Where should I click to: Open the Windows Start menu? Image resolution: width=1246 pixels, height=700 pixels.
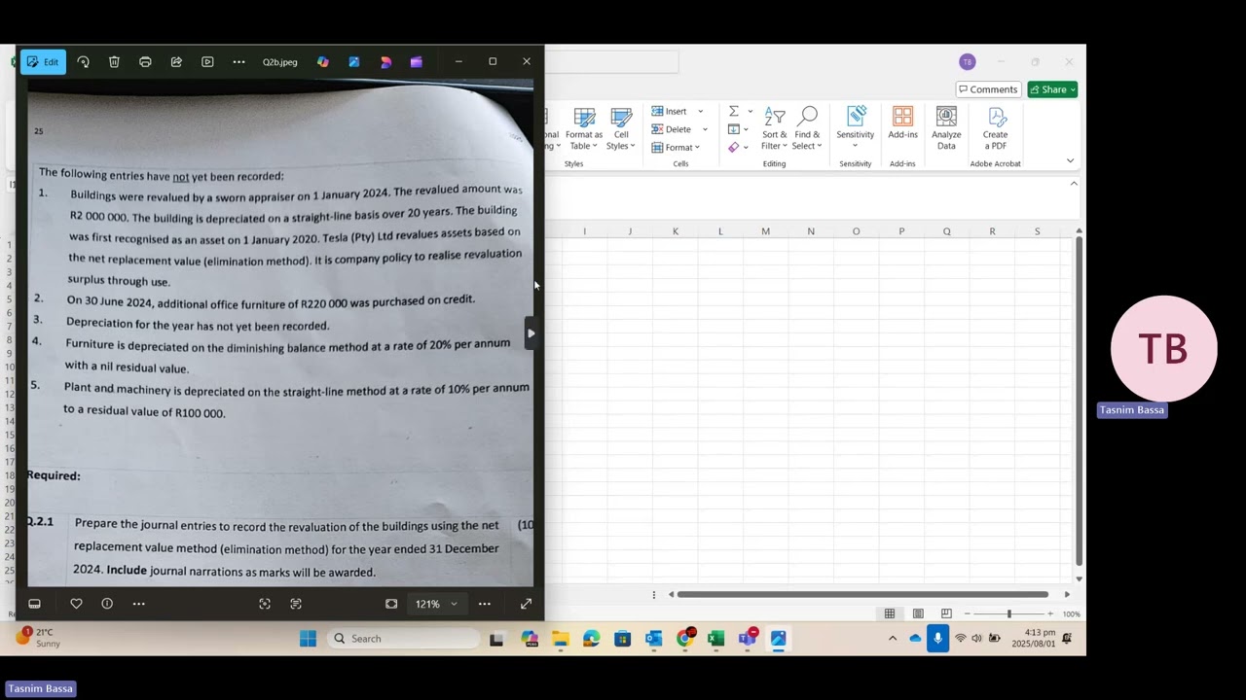tap(308, 639)
